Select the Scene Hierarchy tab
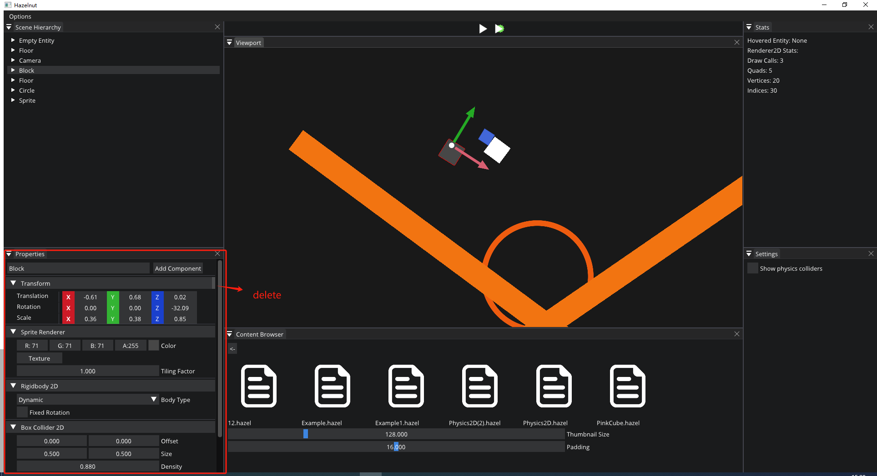Image resolution: width=877 pixels, height=476 pixels. pos(38,27)
